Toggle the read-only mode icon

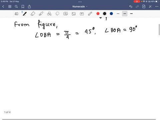16,14
